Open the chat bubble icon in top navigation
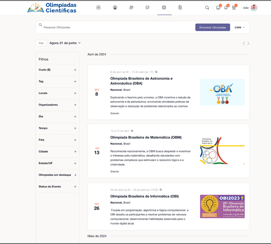 point(148,7)
